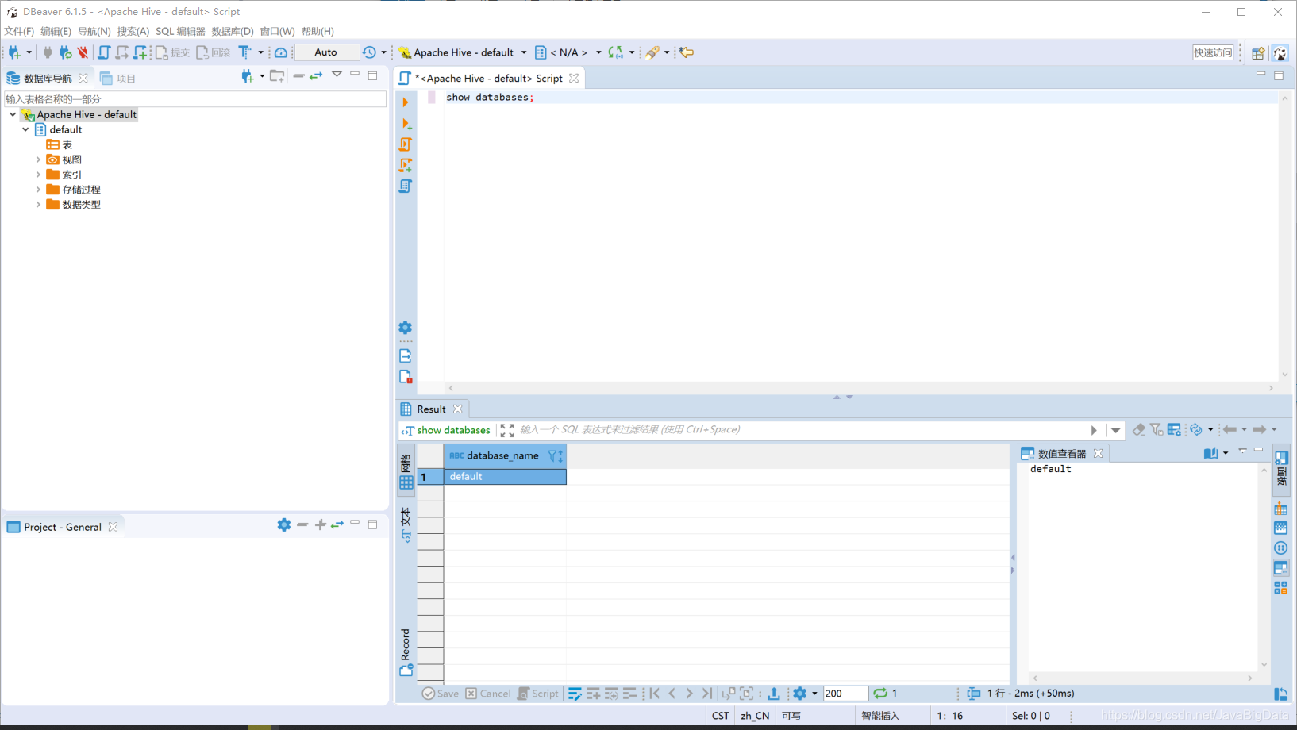Expand the 视图 folder

[x=38, y=159]
